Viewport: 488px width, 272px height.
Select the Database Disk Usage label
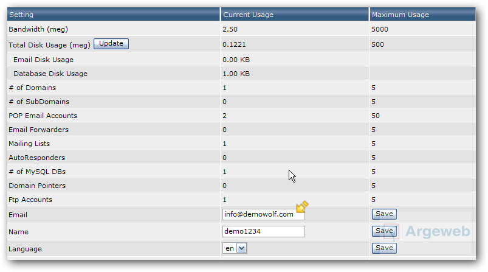tap(50, 74)
